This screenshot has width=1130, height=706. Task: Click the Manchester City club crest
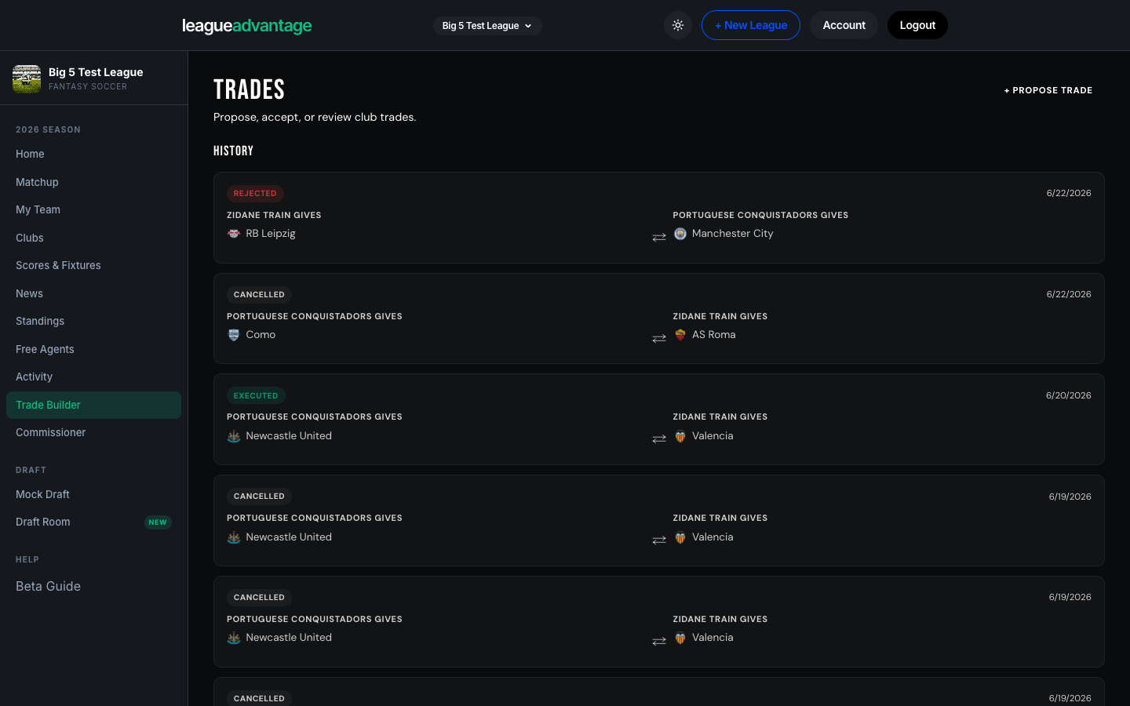pos(680,234)
